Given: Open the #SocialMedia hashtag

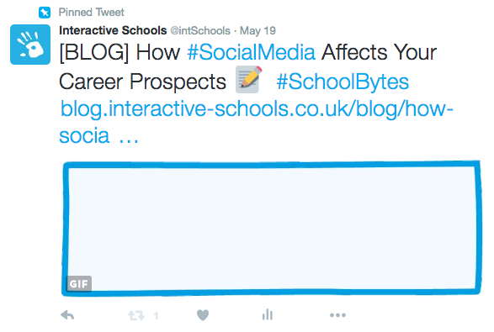Looking at the screenshot, I should point(251,52).
